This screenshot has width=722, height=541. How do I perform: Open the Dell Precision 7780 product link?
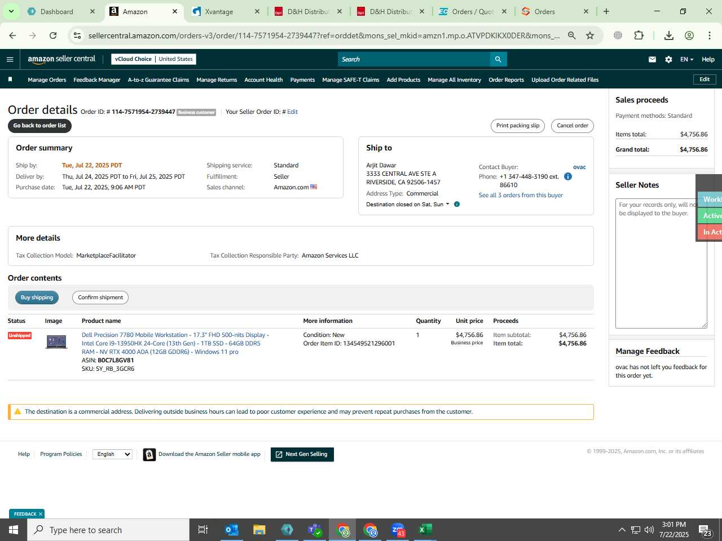(x=175, y=343)
